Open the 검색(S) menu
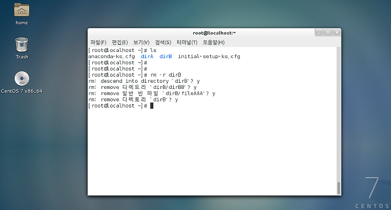The width and height of the screenshot is (391, 210). 163,43
